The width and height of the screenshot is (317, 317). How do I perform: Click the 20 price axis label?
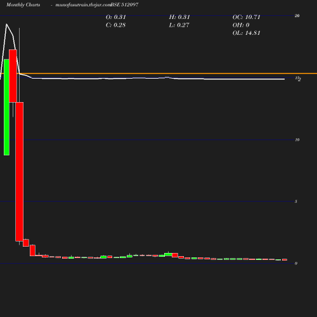(297, 16)
